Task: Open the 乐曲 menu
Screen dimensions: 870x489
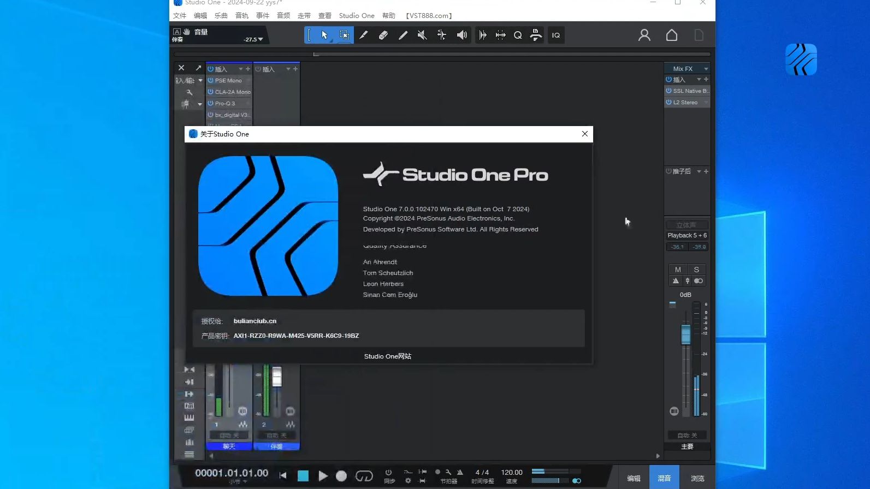Action: pyautogui.click(x=221, y=16)
